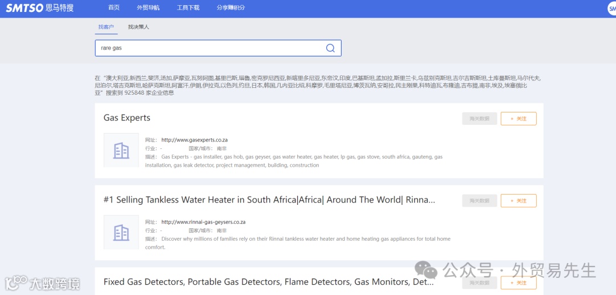
Task: Click 海关数据 for Fixed Gas Detectors result
Action: tap(480, 283)
